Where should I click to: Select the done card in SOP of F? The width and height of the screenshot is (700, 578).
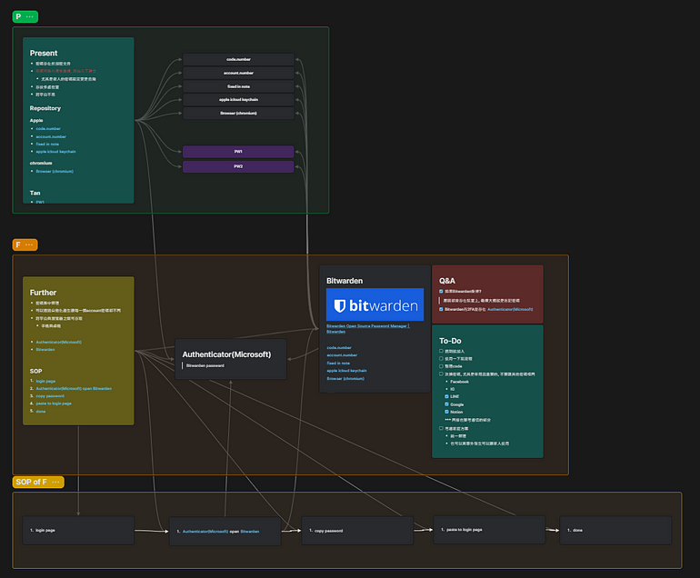[x=615, y=530]
